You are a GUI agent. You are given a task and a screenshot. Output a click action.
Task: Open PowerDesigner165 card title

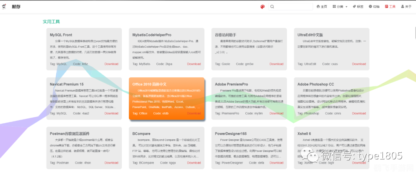point(231,133)
